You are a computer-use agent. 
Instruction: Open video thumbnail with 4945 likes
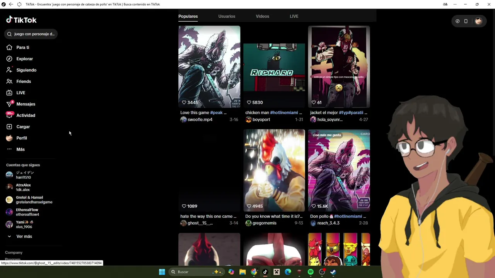pyautogui.click(x=274, y=170)
